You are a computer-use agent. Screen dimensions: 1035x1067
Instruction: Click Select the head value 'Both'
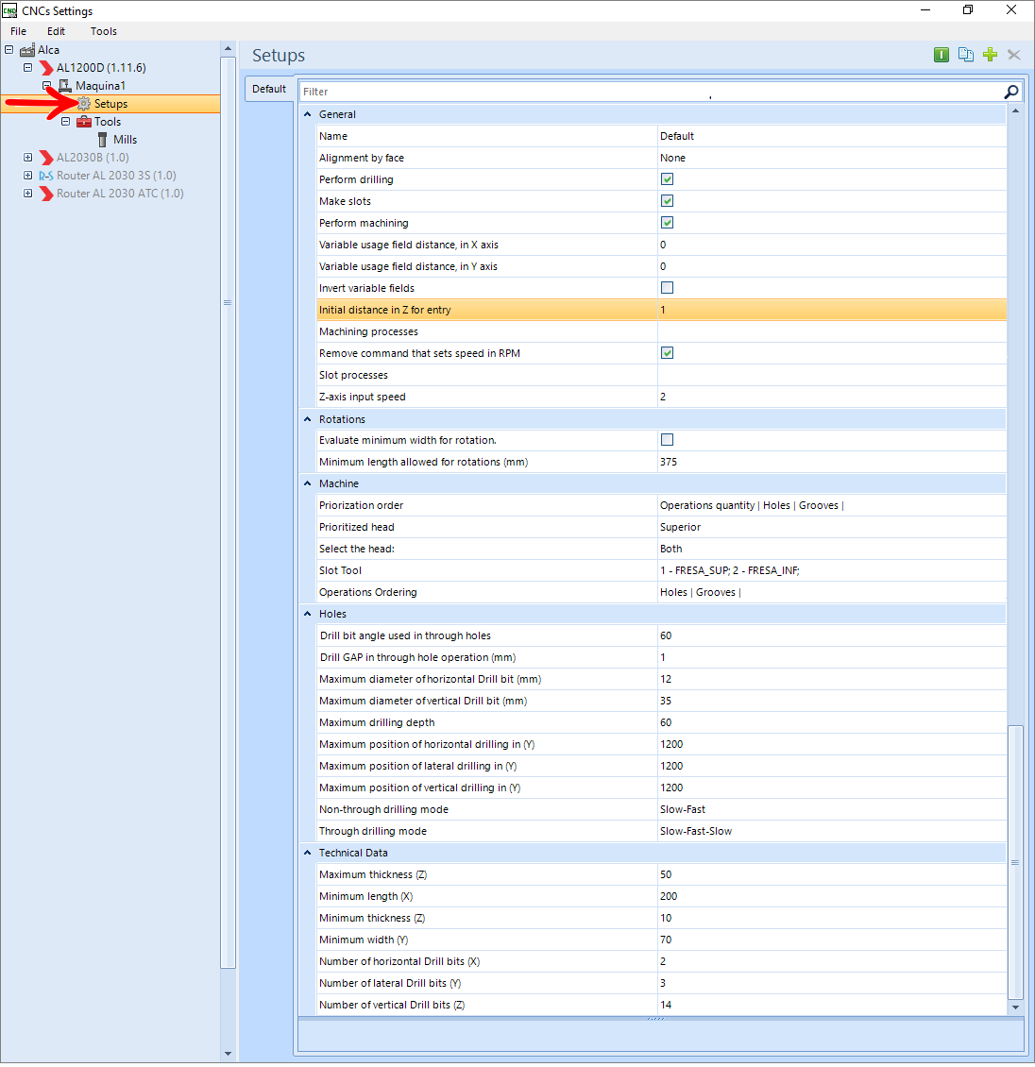pos(670,550)
